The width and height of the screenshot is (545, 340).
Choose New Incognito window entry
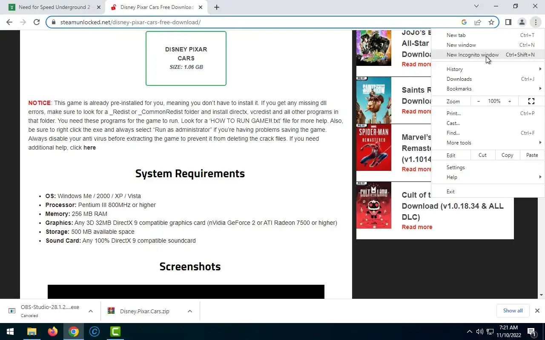click(x=488, y=55)
